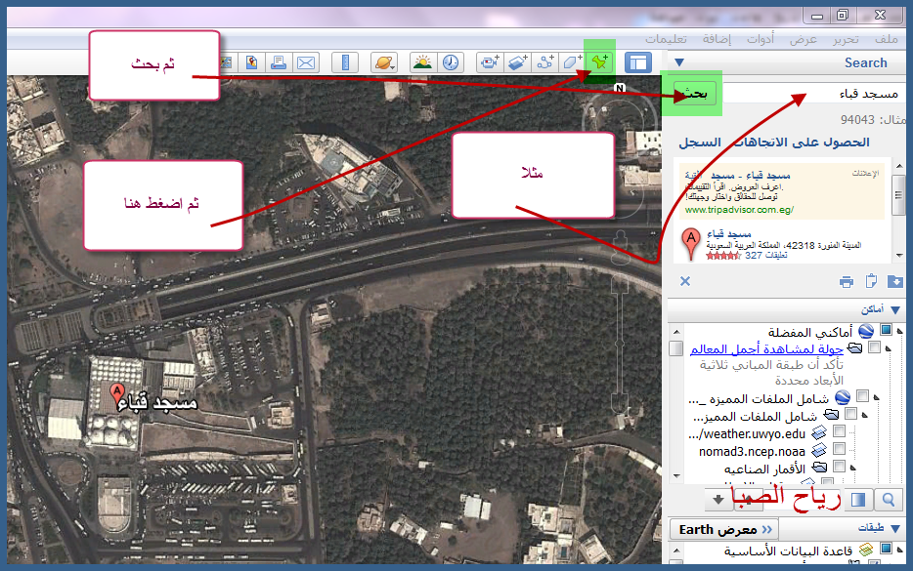The height and width of the screenshot is (571, 913).
Task: Collapse the طبقات panel header
Action: [896, 529]
